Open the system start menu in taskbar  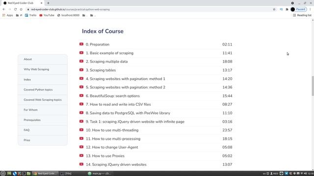[3, 174]
